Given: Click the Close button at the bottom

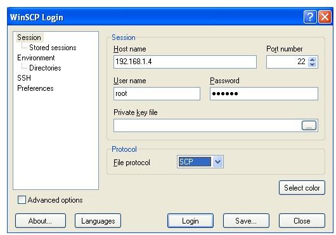Looking at the screenshot, I should point(302,221).
